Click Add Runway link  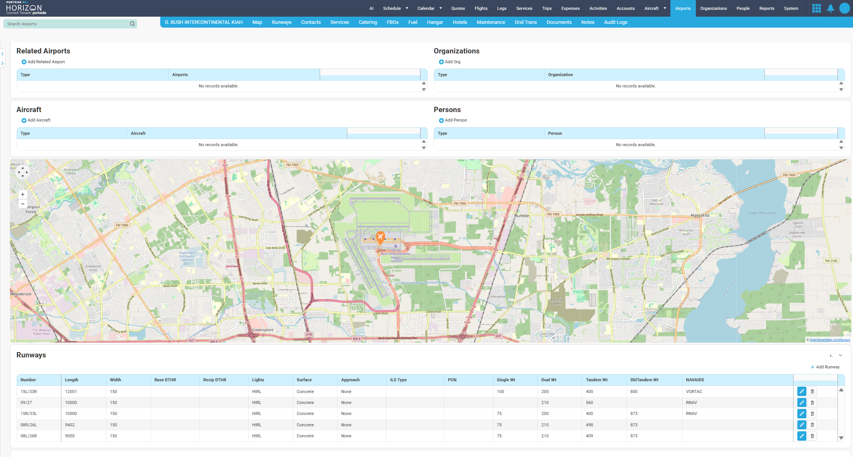[x=825, y=367]
